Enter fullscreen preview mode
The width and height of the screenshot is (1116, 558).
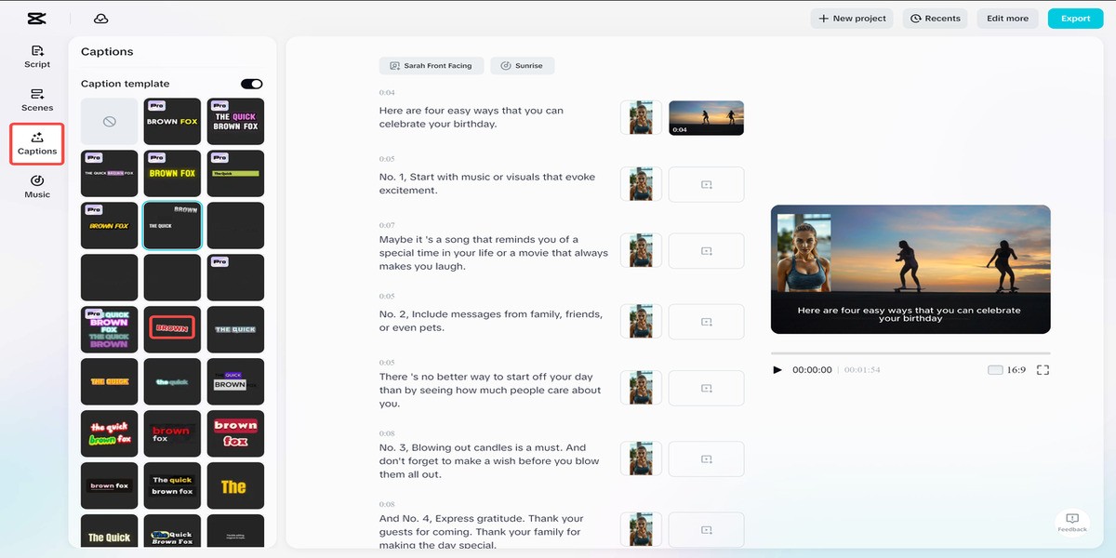(1043, 370)
